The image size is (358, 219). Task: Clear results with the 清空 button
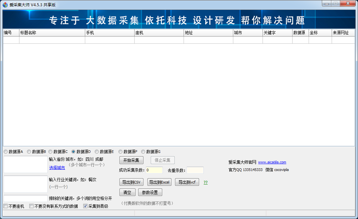(x=127, y=192)
